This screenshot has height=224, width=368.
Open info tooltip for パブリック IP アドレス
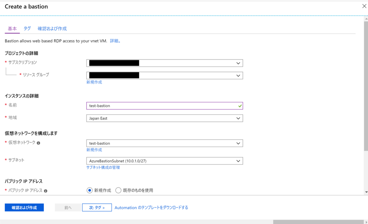(45, 191)
